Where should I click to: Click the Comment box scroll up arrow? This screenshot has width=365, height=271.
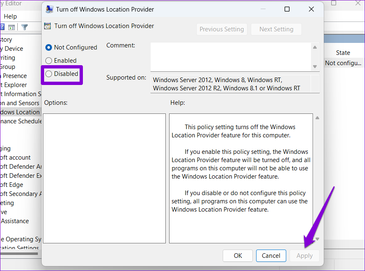click(x=315, y=47)
